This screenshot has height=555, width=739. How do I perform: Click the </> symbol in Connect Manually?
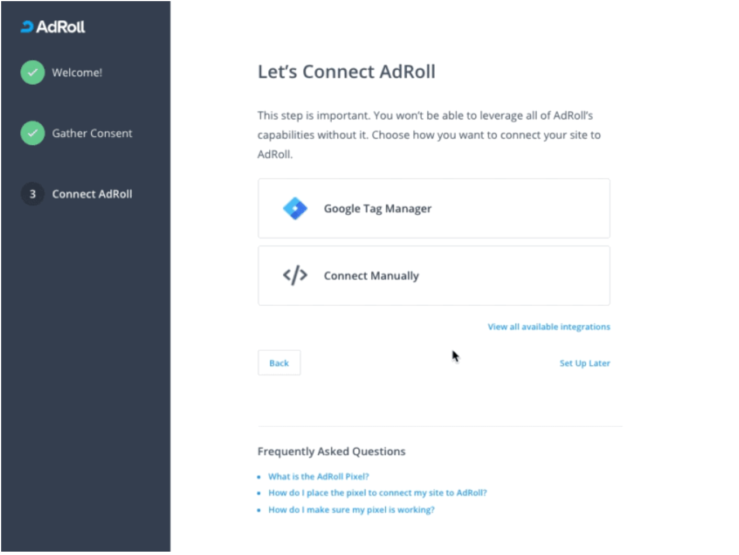coord(295,275)
